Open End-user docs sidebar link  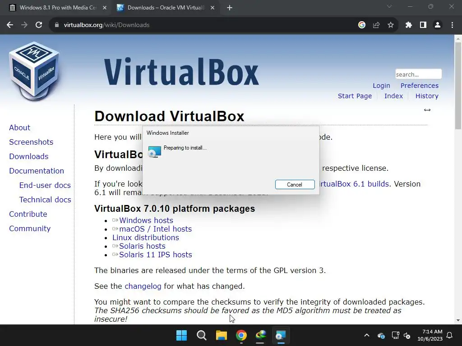point(45,185)
